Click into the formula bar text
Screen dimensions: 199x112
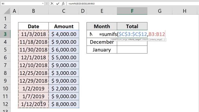pos(81,3)
